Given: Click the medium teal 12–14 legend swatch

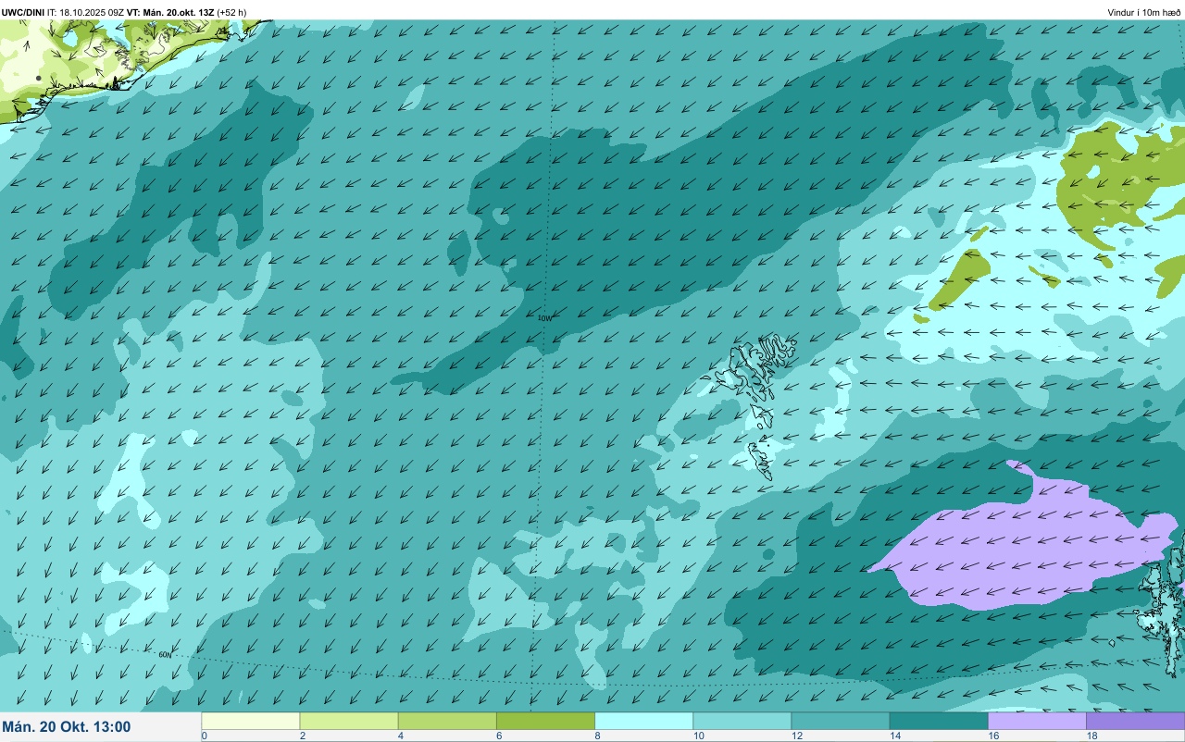Looking at the screenshot, I should point(840,721).
